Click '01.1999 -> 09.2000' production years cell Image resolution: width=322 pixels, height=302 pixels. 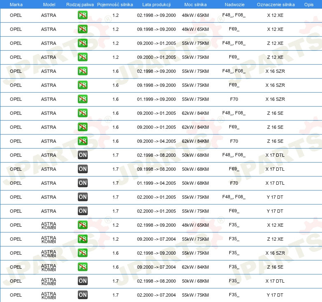click(156, 99)
